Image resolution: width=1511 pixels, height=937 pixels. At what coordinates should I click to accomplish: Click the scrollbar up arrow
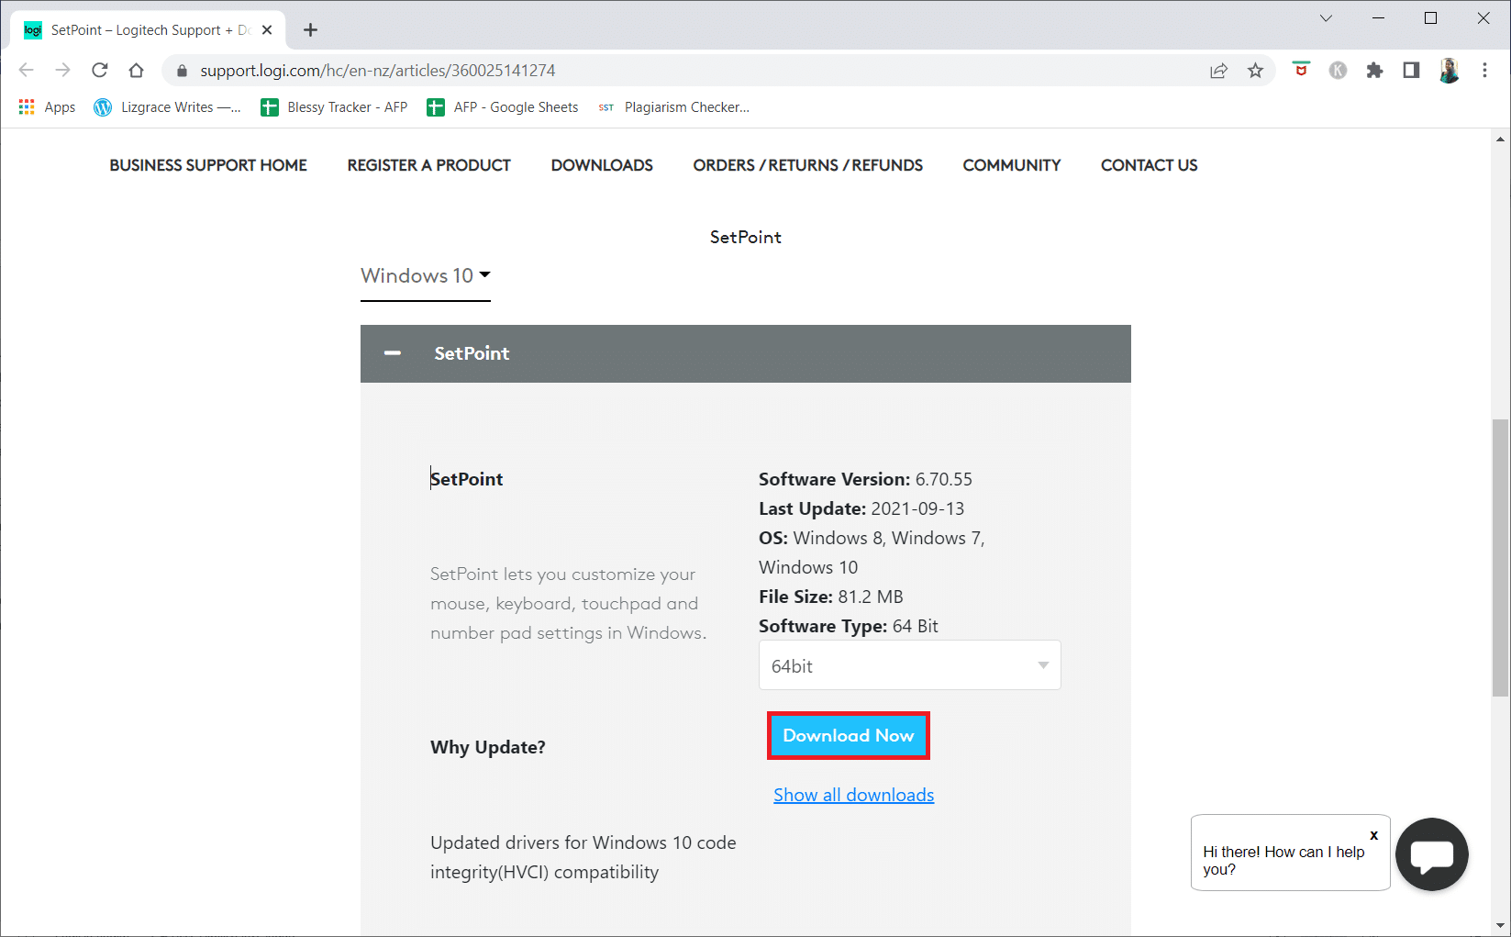click(1501, 139)
